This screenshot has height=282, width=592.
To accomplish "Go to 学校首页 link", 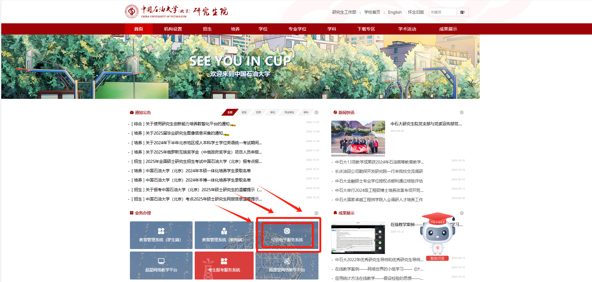I will (372, 12).
